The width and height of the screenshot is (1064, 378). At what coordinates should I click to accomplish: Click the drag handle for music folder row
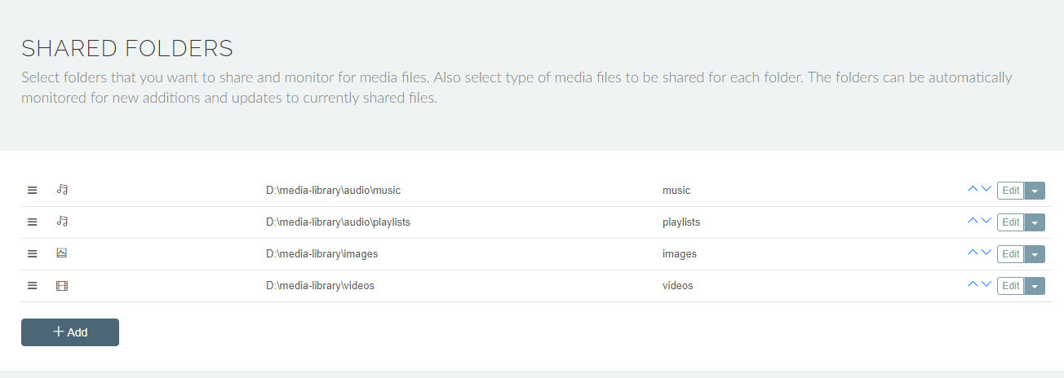(x=33, y=190)
